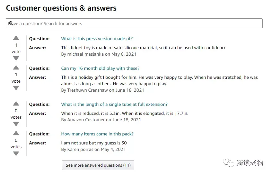
Task: Open 'What is this press version made of?'
Action: [97, 39]
